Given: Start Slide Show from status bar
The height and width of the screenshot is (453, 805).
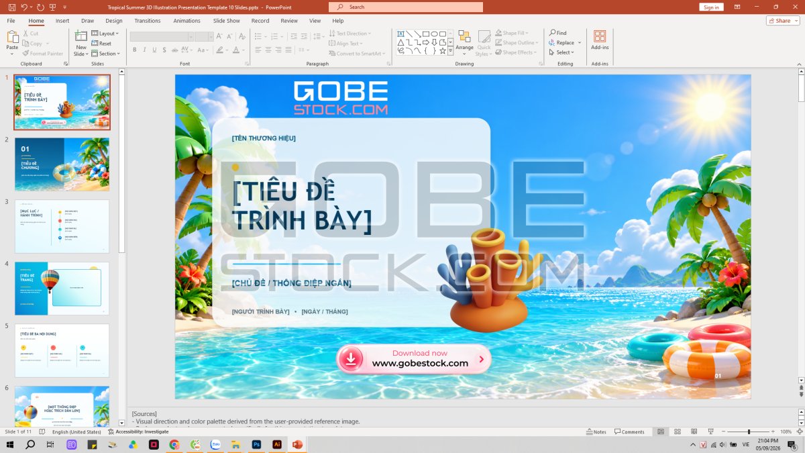Looking at the screenshot, I should (x=711, y=432).
